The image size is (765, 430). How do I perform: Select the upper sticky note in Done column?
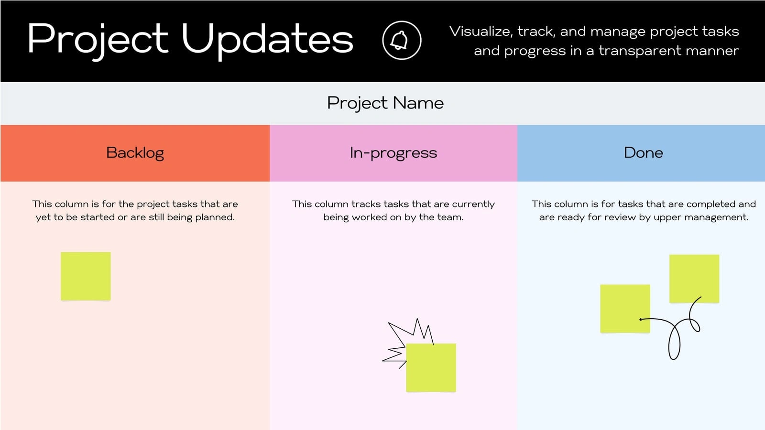694,279
